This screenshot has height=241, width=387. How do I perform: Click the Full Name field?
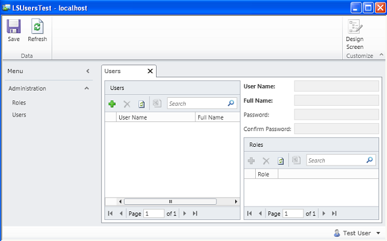(x=336, y=100)
